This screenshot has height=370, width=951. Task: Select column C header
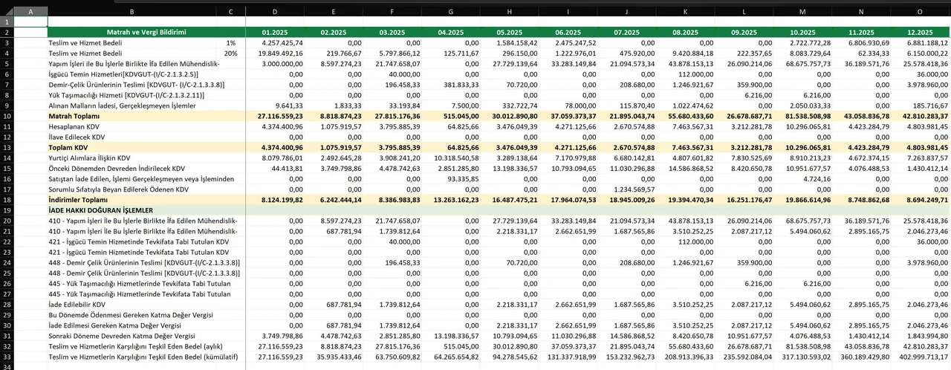(231, 11)
